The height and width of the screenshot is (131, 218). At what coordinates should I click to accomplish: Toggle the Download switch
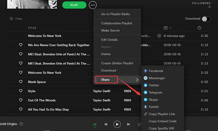point(206,19)
